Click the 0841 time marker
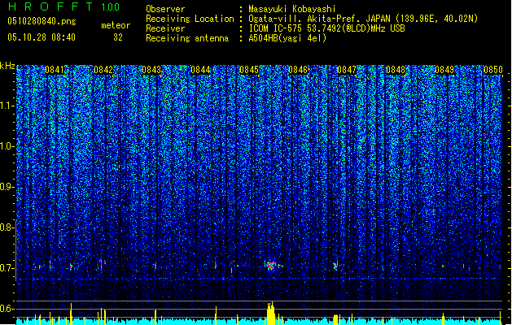The height and width of the screenshot is (325, 512). [x=55, y=70]
